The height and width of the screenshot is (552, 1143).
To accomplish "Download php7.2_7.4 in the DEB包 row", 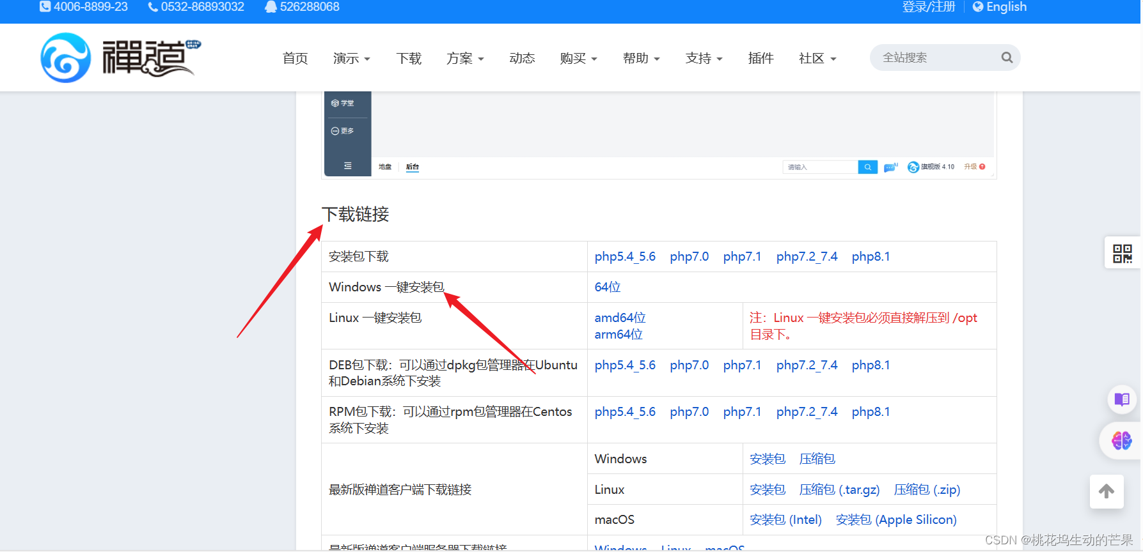I will pyautogui.click(x=807, y=365).
